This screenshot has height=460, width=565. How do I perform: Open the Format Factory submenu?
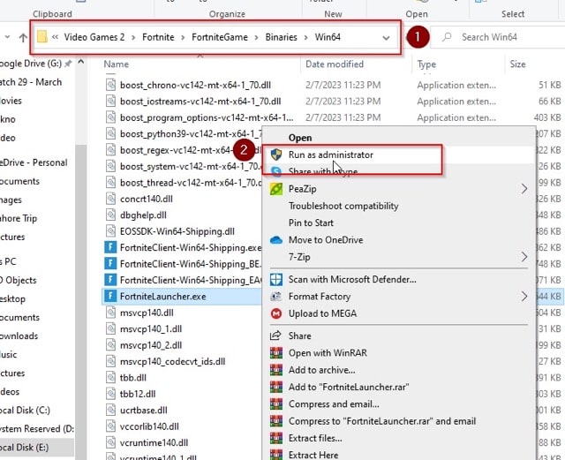point(399,297)
